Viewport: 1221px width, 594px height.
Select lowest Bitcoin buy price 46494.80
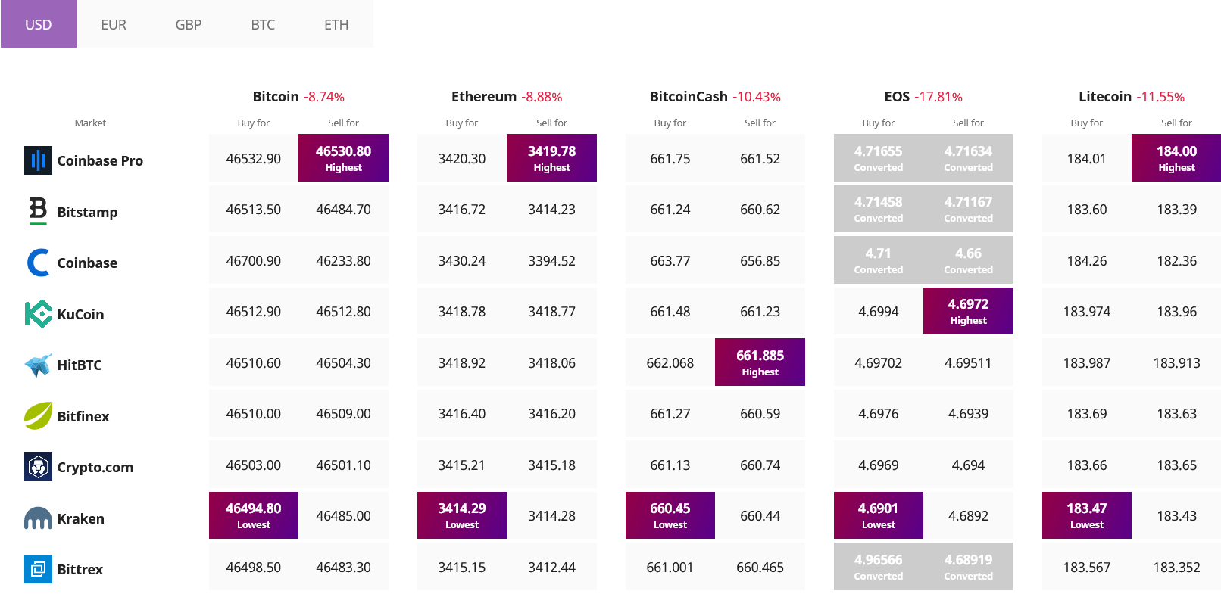[254, 515]
